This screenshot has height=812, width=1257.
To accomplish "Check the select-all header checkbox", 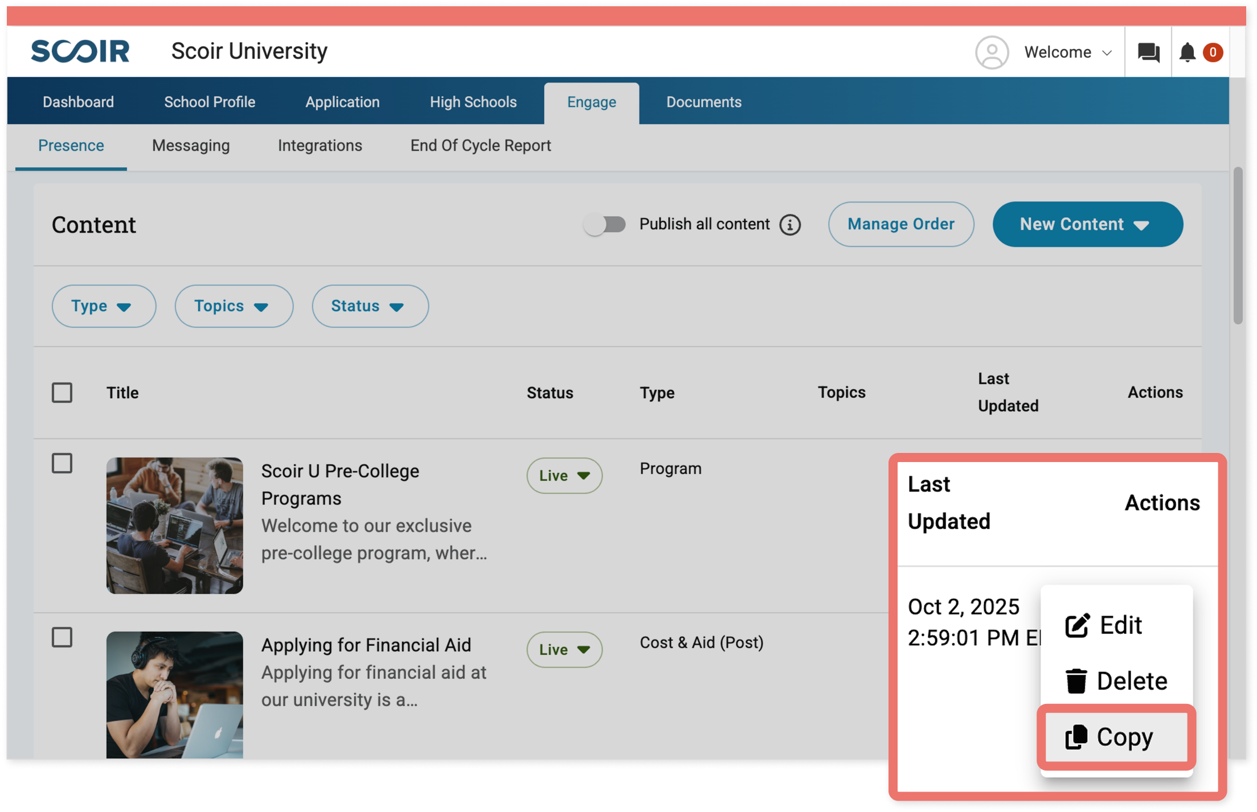I will point(62,393).
